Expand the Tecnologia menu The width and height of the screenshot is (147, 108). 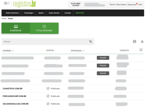(x=29, y=13)
